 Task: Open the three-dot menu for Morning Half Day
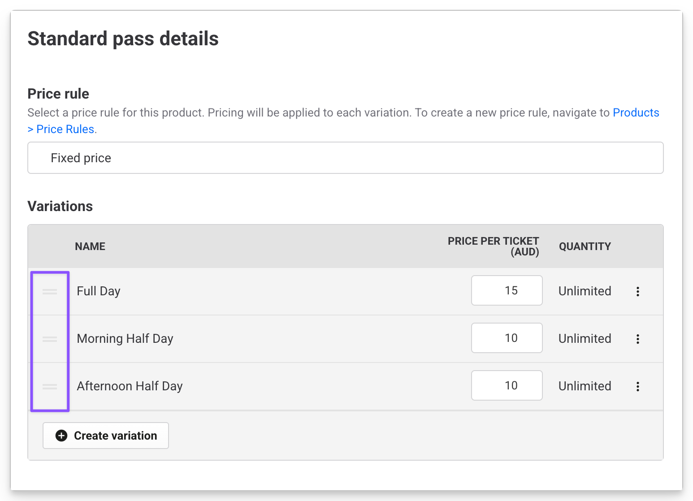pos(637,339)
